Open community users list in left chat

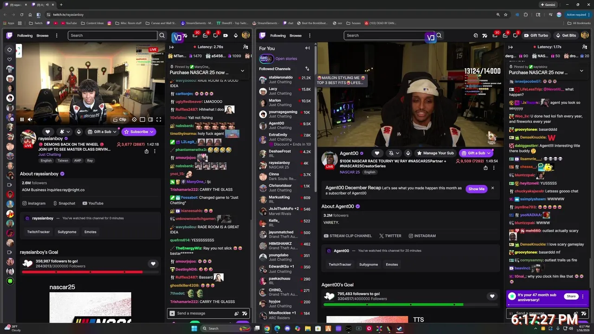245,47
